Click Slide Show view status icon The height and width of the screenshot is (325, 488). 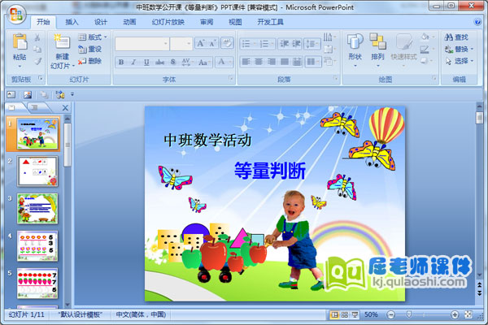click(355, 314)
